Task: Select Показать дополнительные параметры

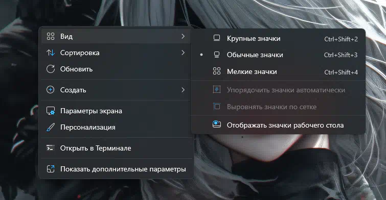Action: [x=116, y=169]
